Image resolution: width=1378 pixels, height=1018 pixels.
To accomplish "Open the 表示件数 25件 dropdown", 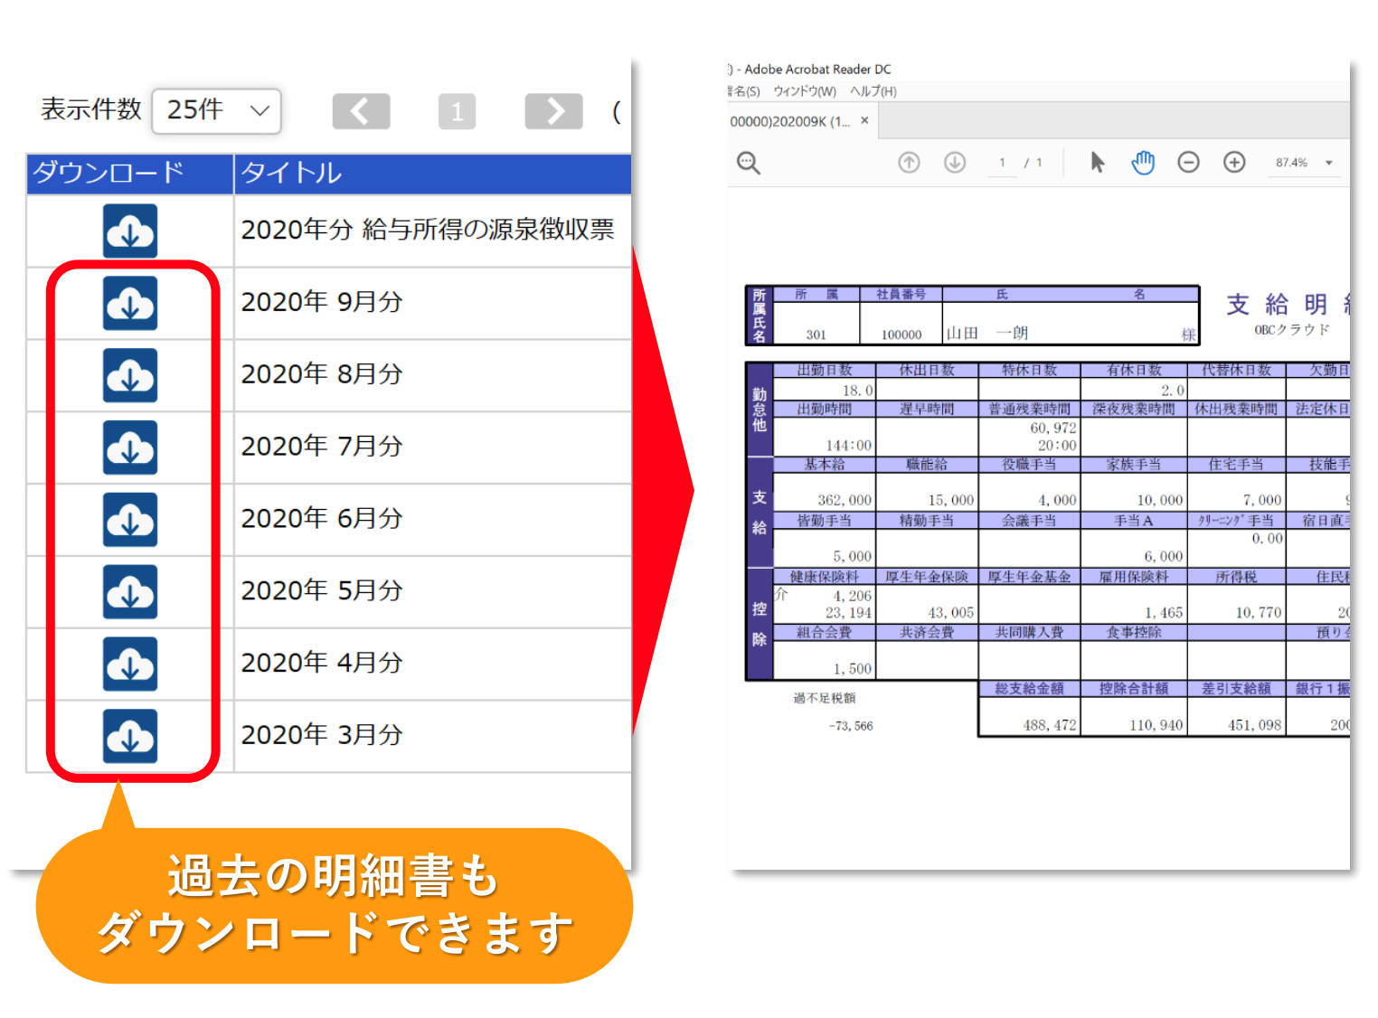I will (x=217, y=110).
